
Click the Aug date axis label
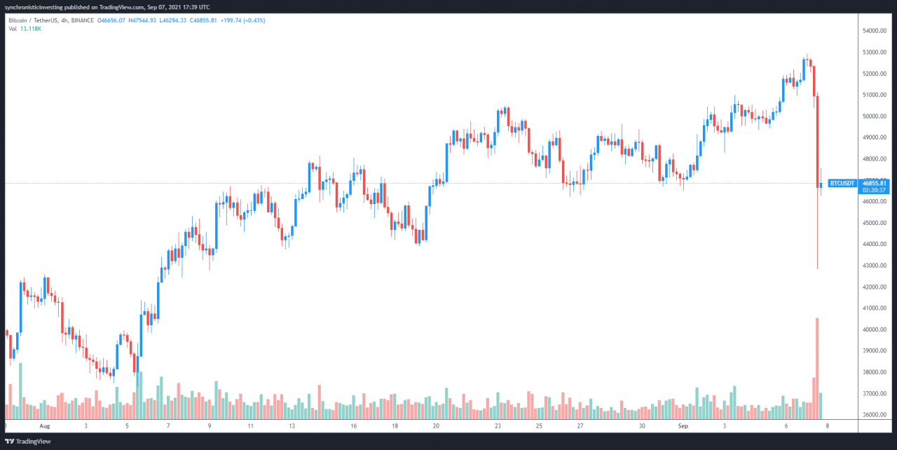(46, 425)
